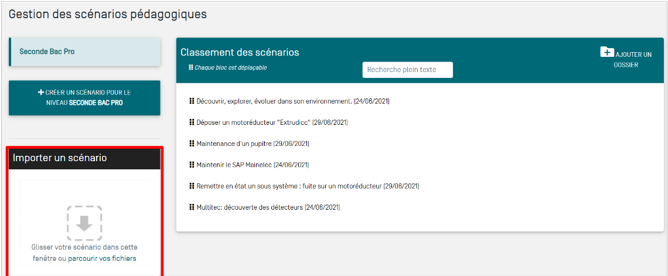The width and height of the screenshot is (668, 276).
Task: Click drag handle beside "Déposer un motoréducteur" scenario
Action: 192,122
